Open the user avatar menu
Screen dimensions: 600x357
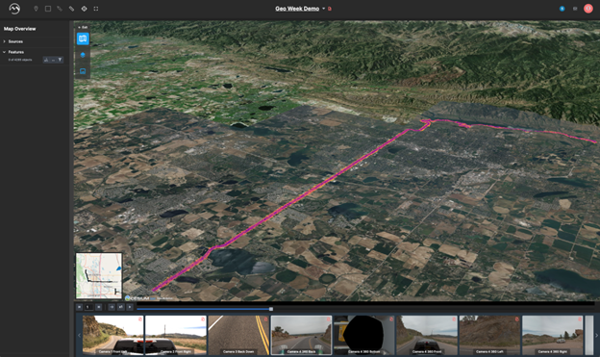click(x=588, y=9)
